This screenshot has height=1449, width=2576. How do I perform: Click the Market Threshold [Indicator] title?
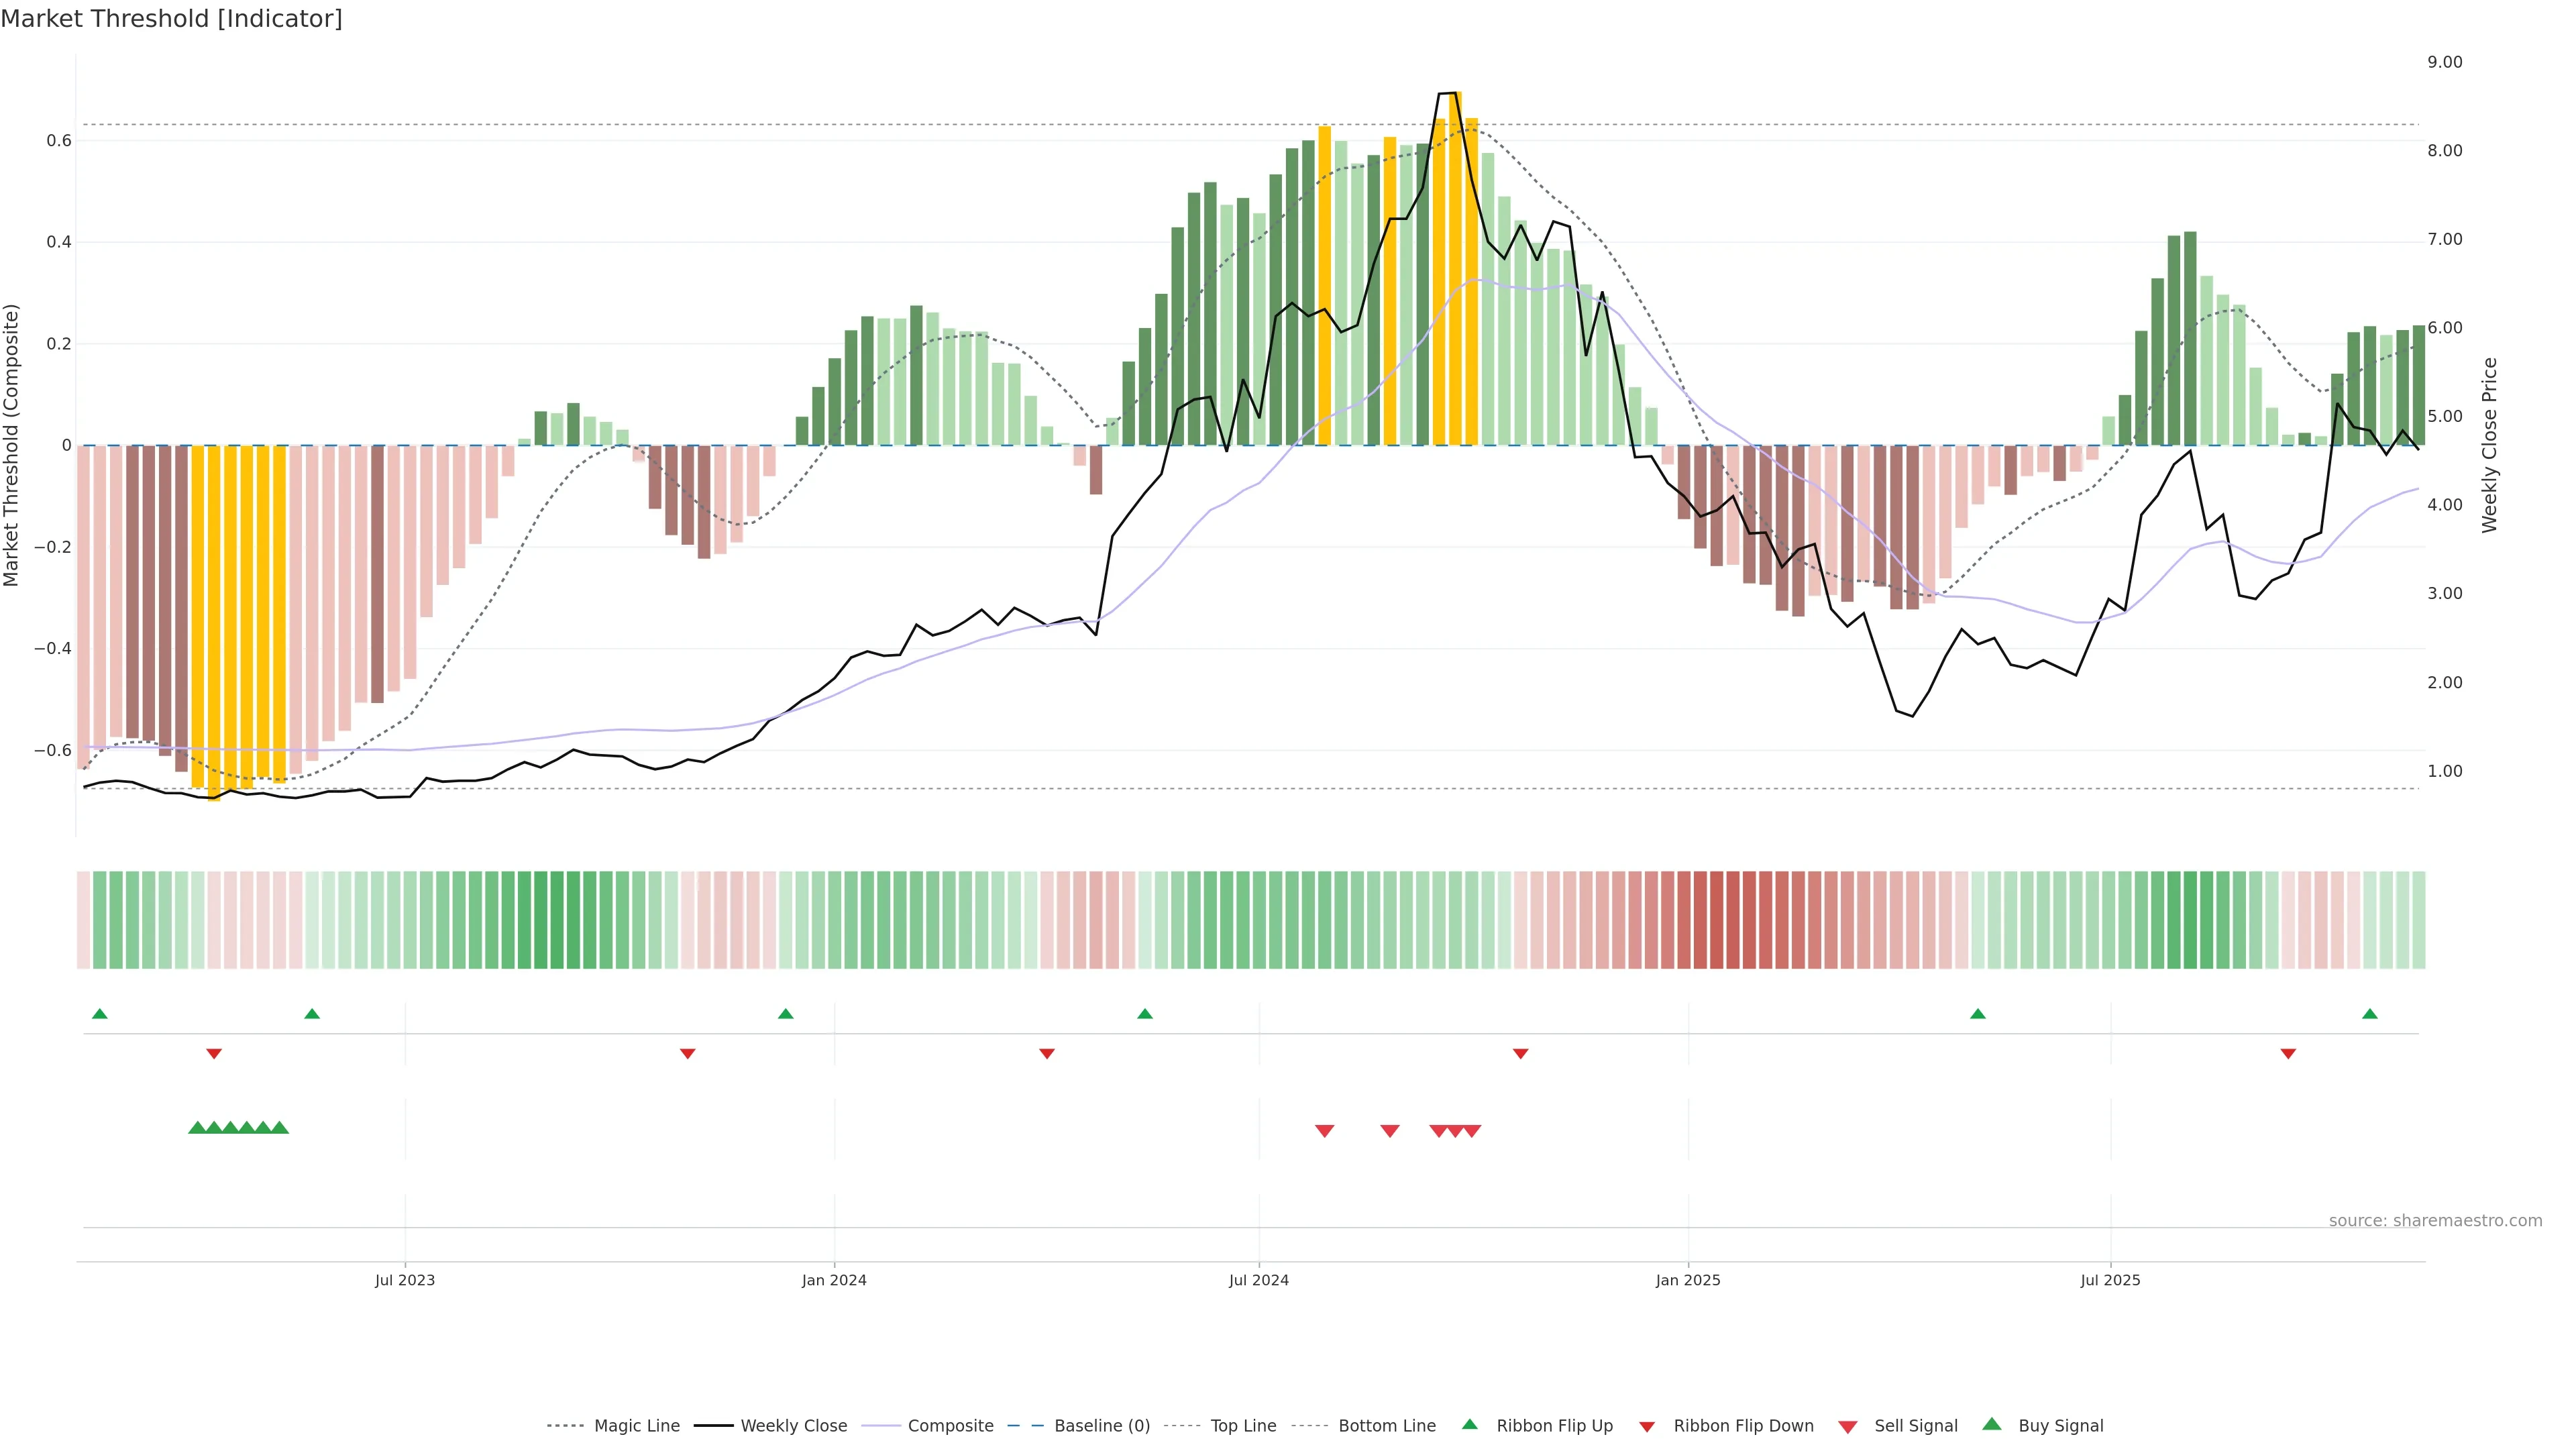click(171, 19)
